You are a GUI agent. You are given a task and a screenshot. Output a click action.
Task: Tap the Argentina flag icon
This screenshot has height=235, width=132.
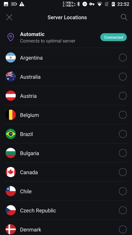click(x=11, y=58)
